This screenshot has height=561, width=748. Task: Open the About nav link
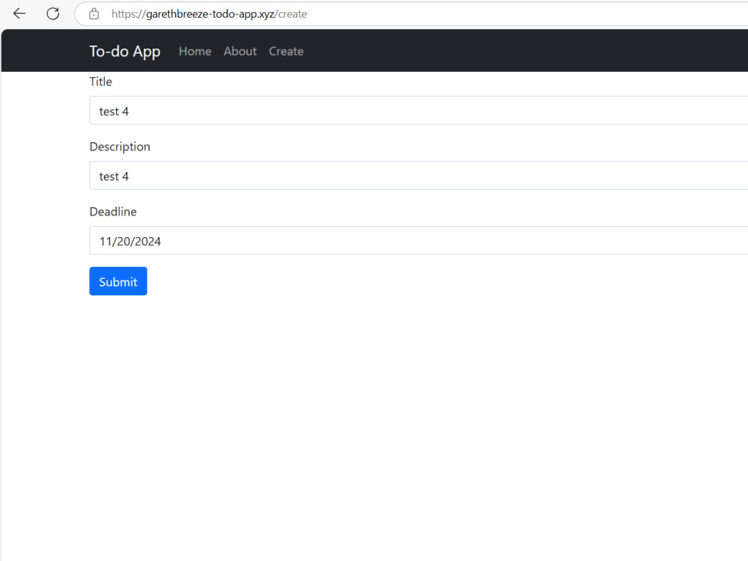tap(240, 52)
